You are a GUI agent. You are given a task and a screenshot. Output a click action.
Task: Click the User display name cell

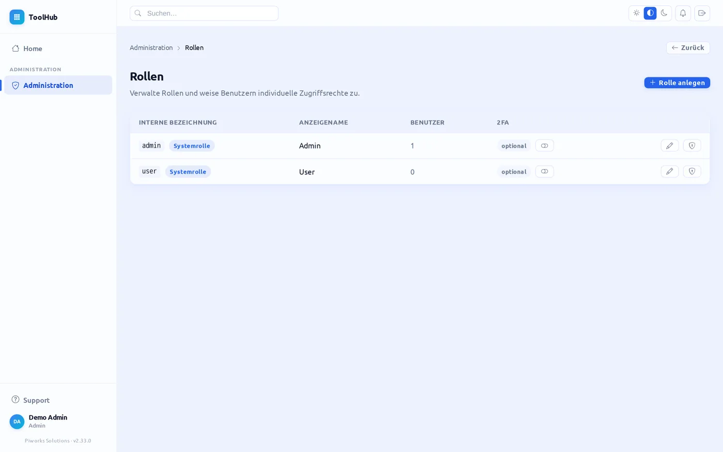point(307,172)
